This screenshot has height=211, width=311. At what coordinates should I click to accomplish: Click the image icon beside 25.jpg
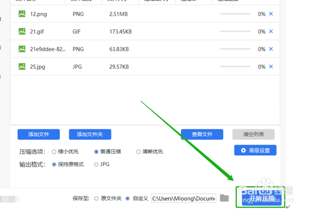pyautogui.click(x=22, y=66)
